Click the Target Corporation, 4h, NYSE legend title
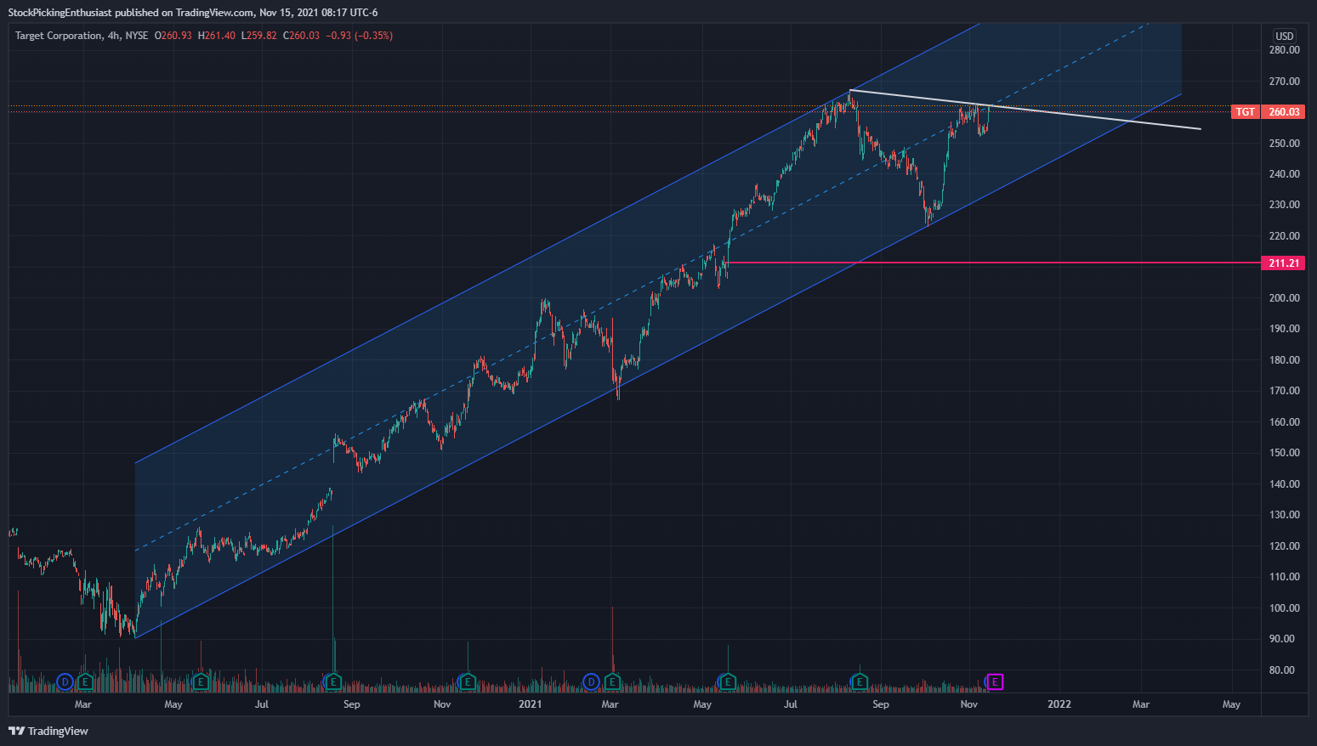 82,36
